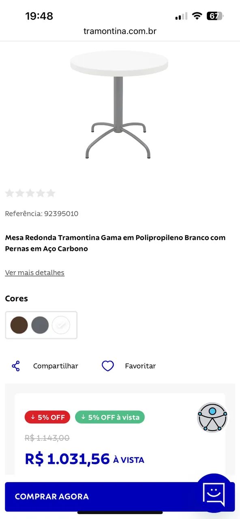Click the heart icon to favorite the product
The width and height of the screenshot is (240, 519).
coord(108,366)
